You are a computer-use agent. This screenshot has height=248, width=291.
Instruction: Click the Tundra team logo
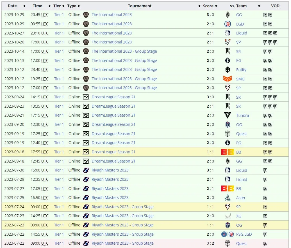coord(227,115)
